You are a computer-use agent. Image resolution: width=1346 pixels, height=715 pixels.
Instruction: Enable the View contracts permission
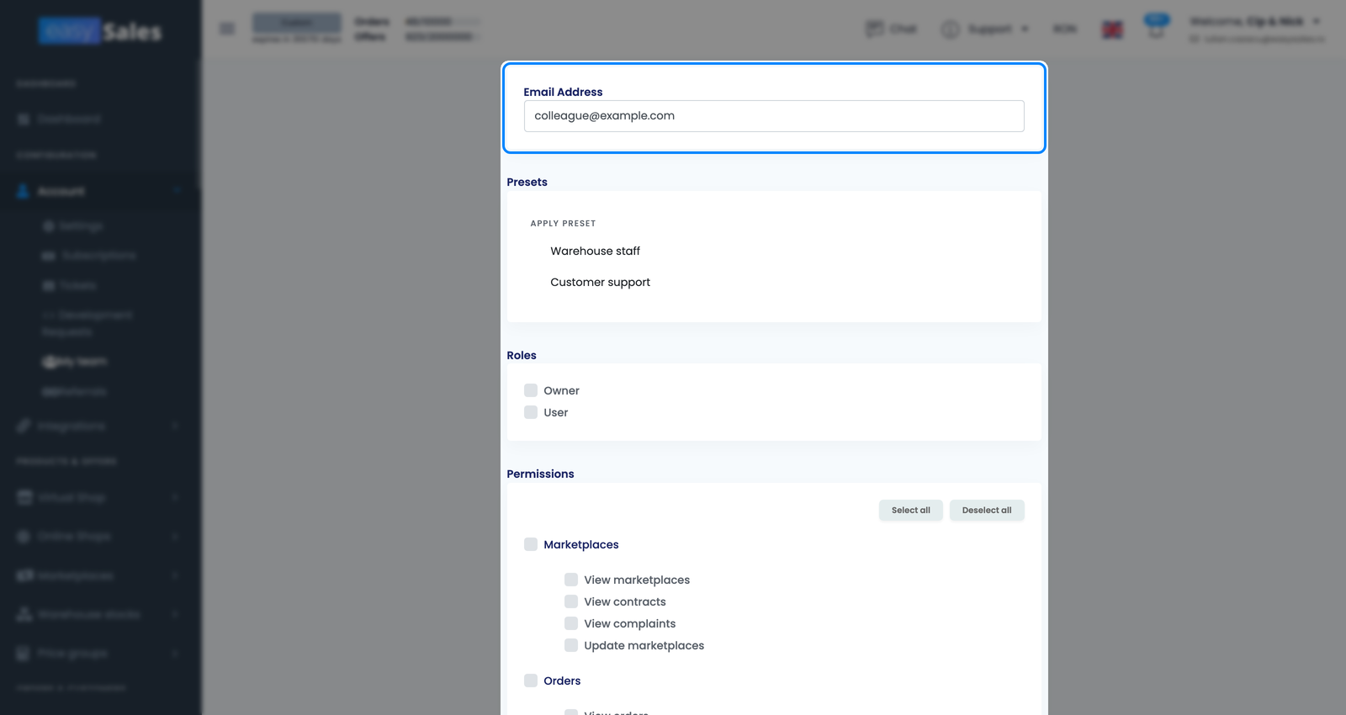[571, 601]
